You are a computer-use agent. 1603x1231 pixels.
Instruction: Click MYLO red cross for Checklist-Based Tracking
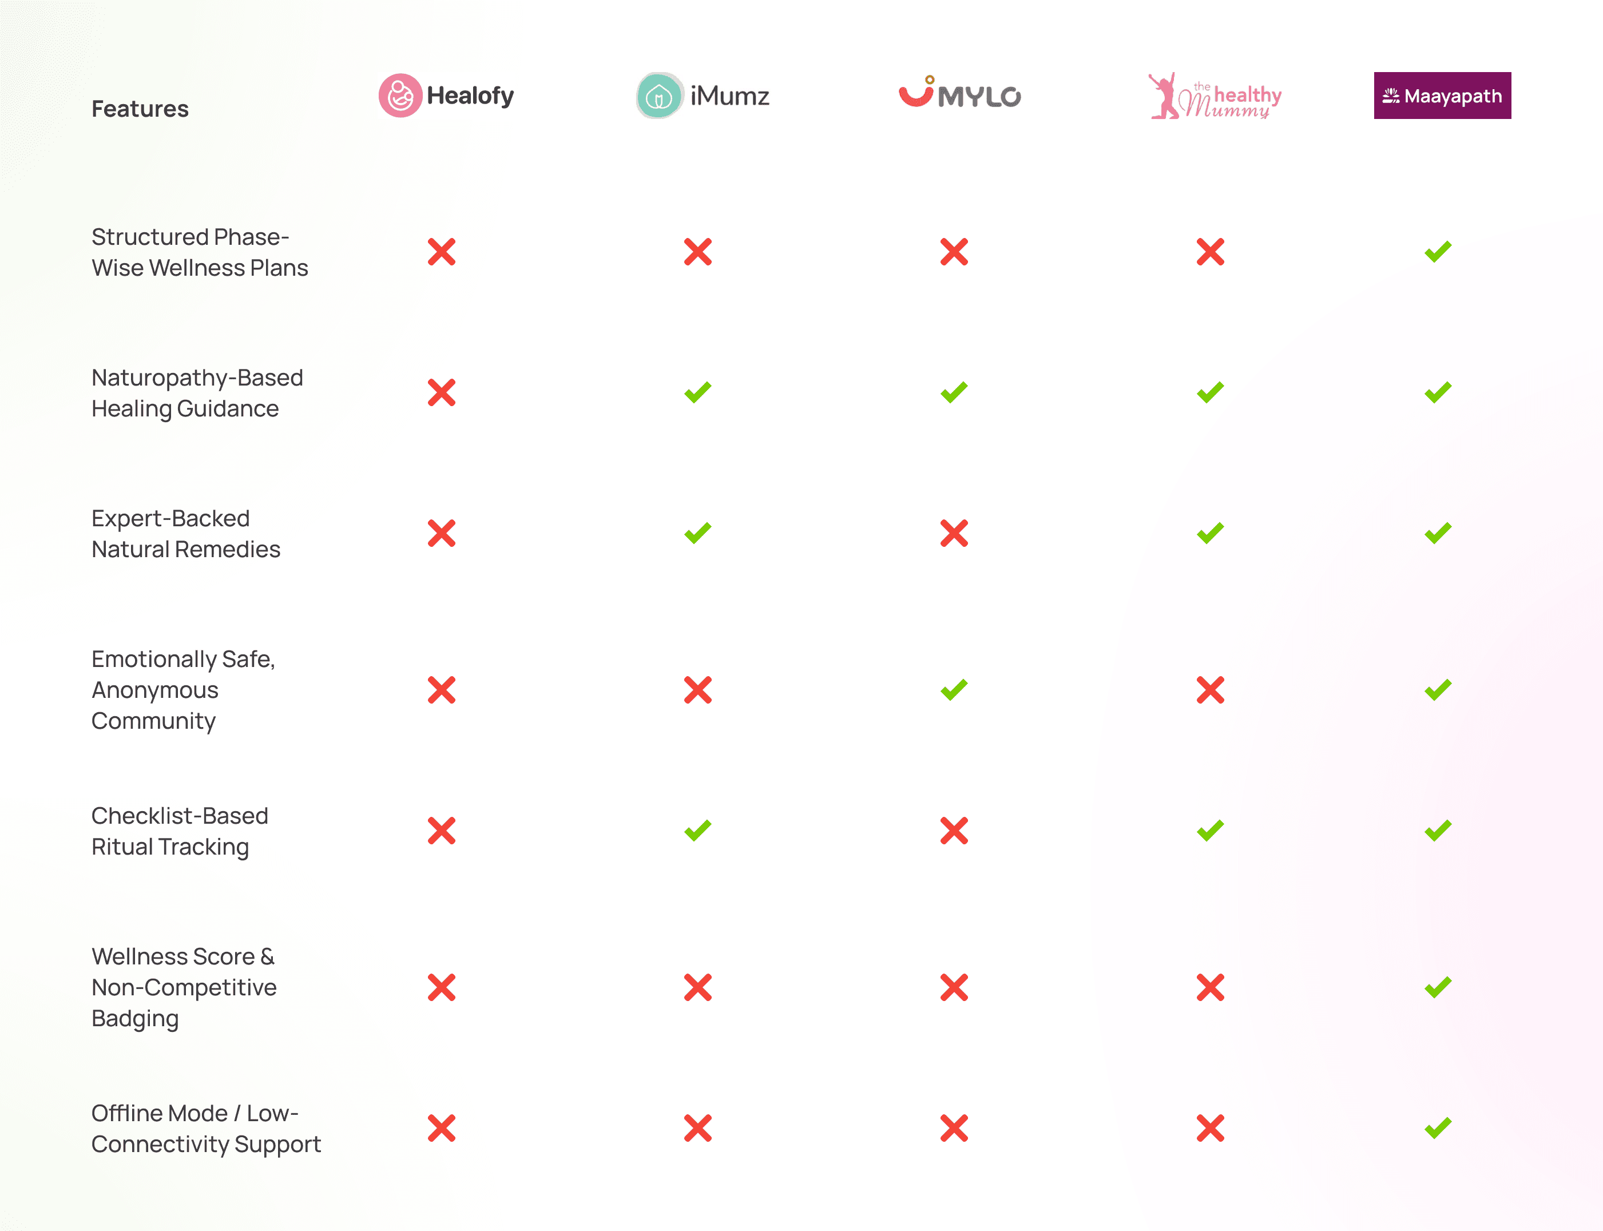tap(954, 830)
